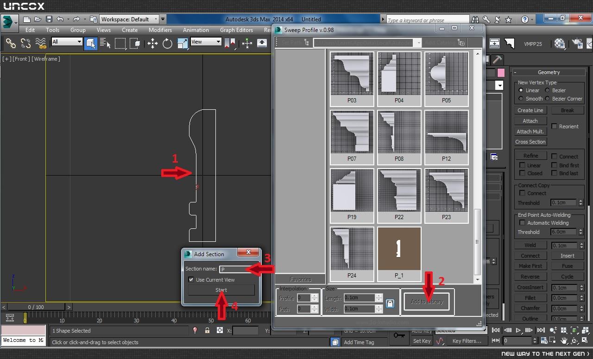
Task: Activate the Select and Link tool
Action: [10, 44]
